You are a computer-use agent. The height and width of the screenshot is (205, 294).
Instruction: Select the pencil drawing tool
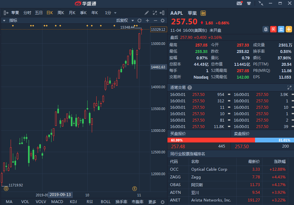(147, 13)
